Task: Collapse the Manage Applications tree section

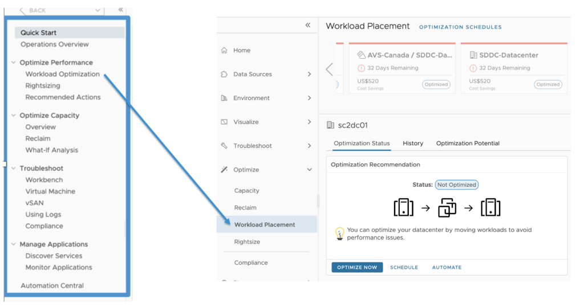Action: pyautogui.click(x=14, y=244)
